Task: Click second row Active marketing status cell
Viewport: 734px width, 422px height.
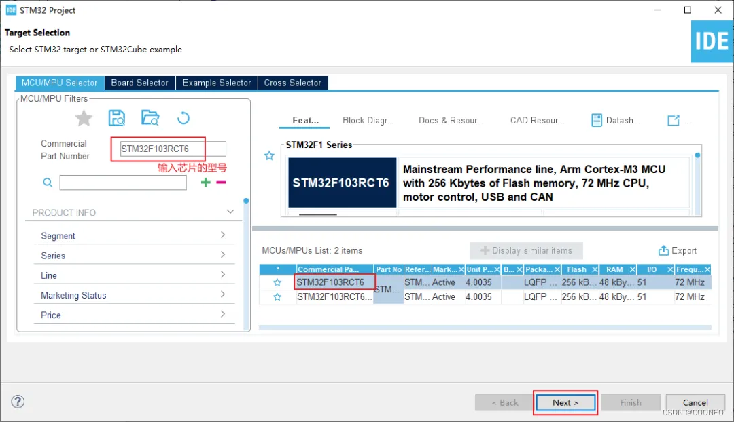Action: pos(448,296)
